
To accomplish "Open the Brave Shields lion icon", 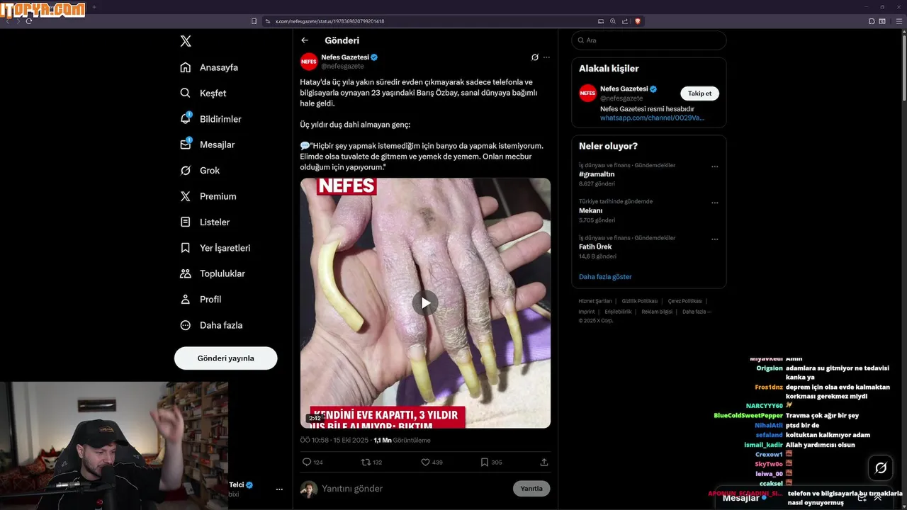I will tap(638, 21).
